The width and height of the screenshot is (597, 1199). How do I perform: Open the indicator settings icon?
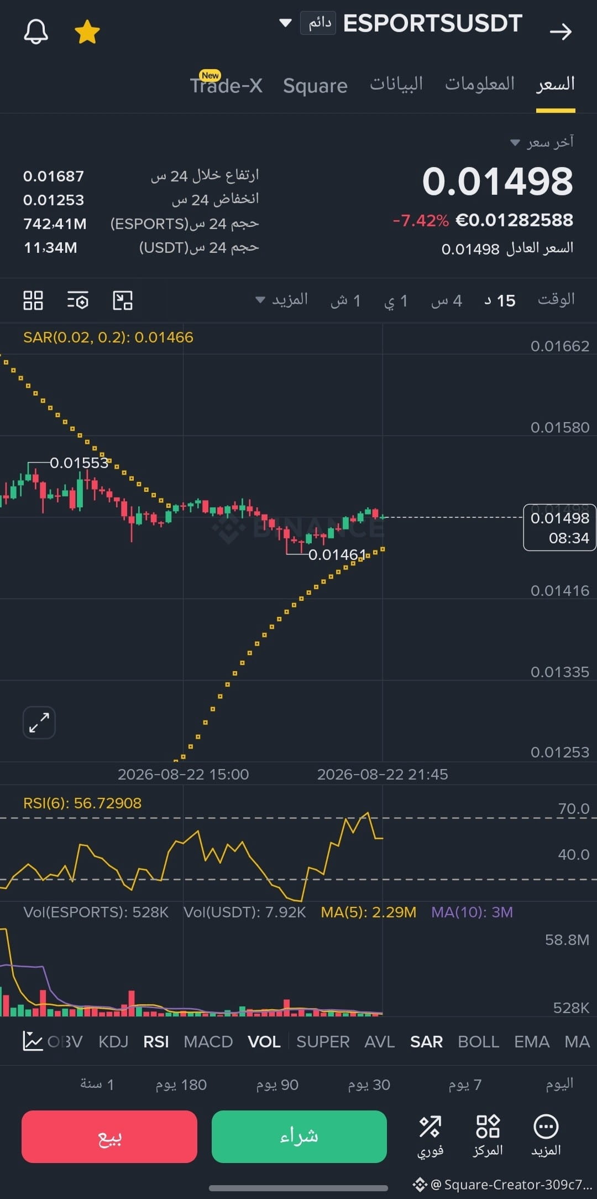point(78,300)
